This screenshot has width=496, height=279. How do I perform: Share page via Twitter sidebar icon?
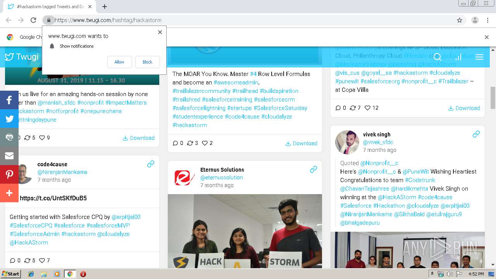(x=9, y=119)
